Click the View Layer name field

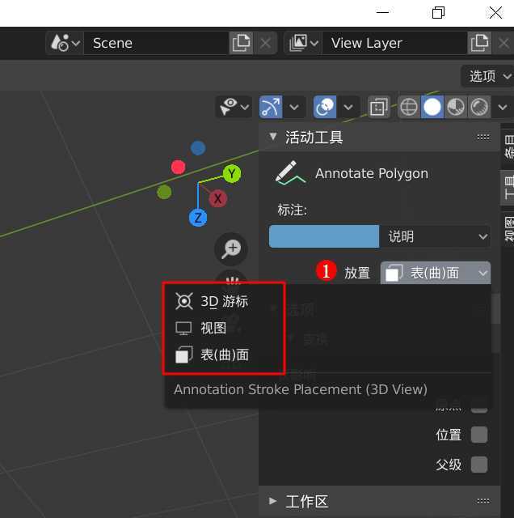[x=394, y=43]
